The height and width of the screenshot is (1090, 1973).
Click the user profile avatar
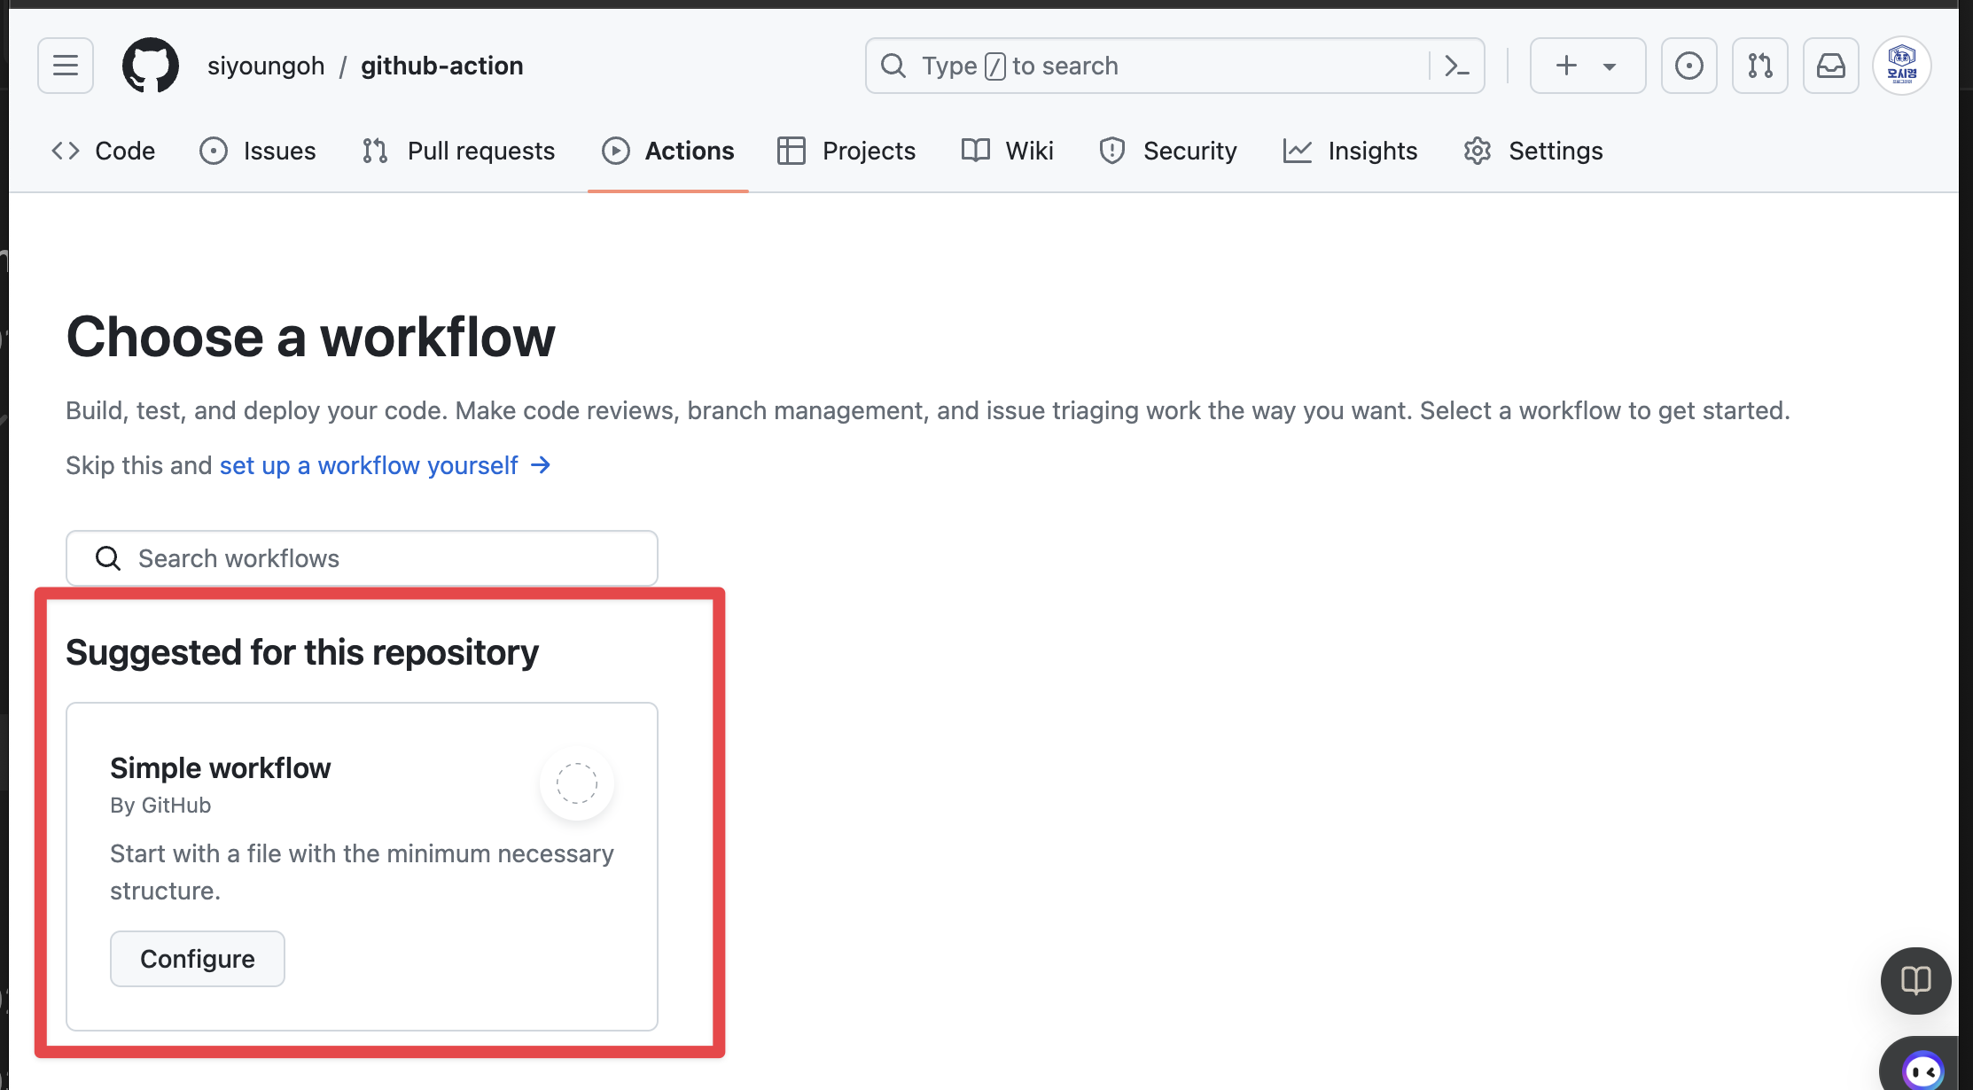pyautogui.click(x=1901, y=66)
